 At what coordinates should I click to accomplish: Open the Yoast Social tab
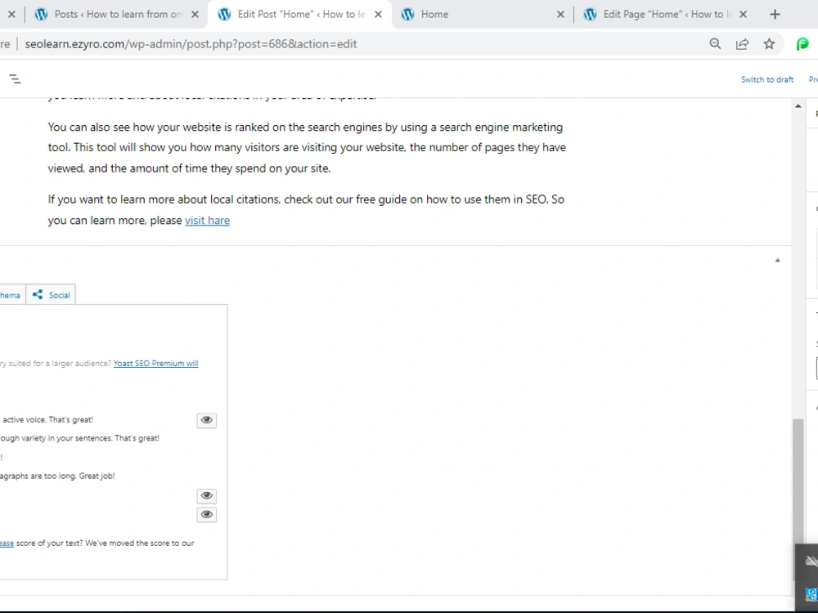[x=51, y=295]
